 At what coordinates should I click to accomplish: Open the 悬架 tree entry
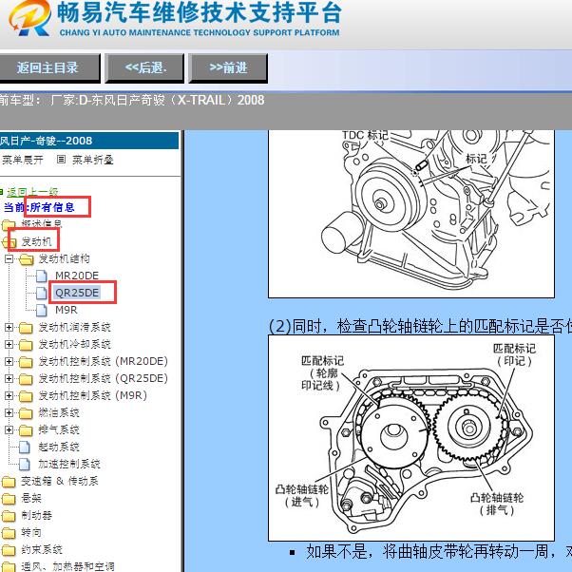point(31,498)
